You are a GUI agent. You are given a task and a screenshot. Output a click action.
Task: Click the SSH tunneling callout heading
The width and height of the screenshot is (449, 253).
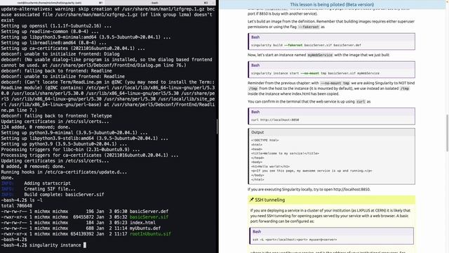(269, 200)
